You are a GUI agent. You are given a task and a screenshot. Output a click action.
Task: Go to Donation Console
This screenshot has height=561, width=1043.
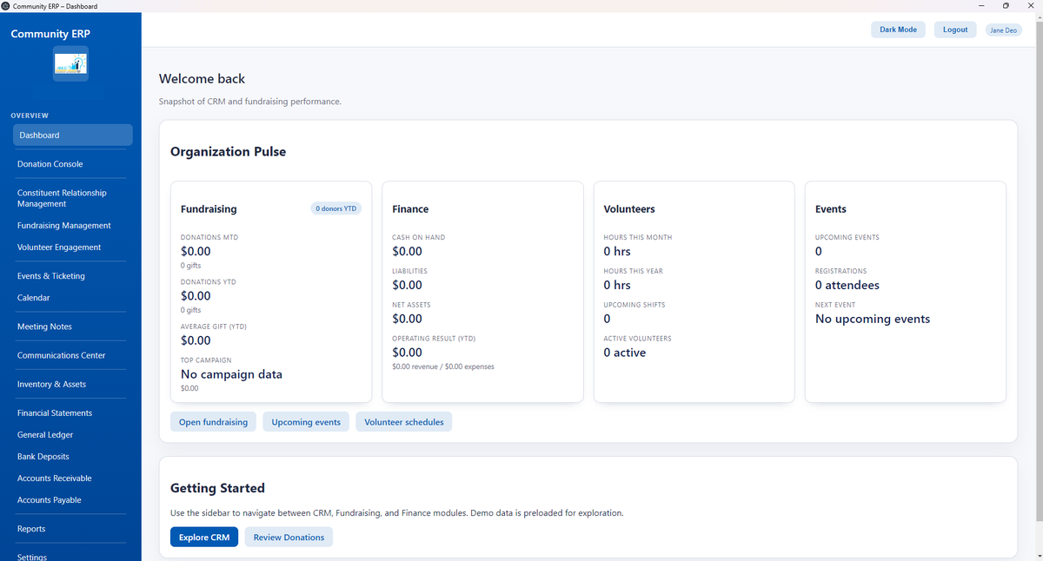coord(50,164)
